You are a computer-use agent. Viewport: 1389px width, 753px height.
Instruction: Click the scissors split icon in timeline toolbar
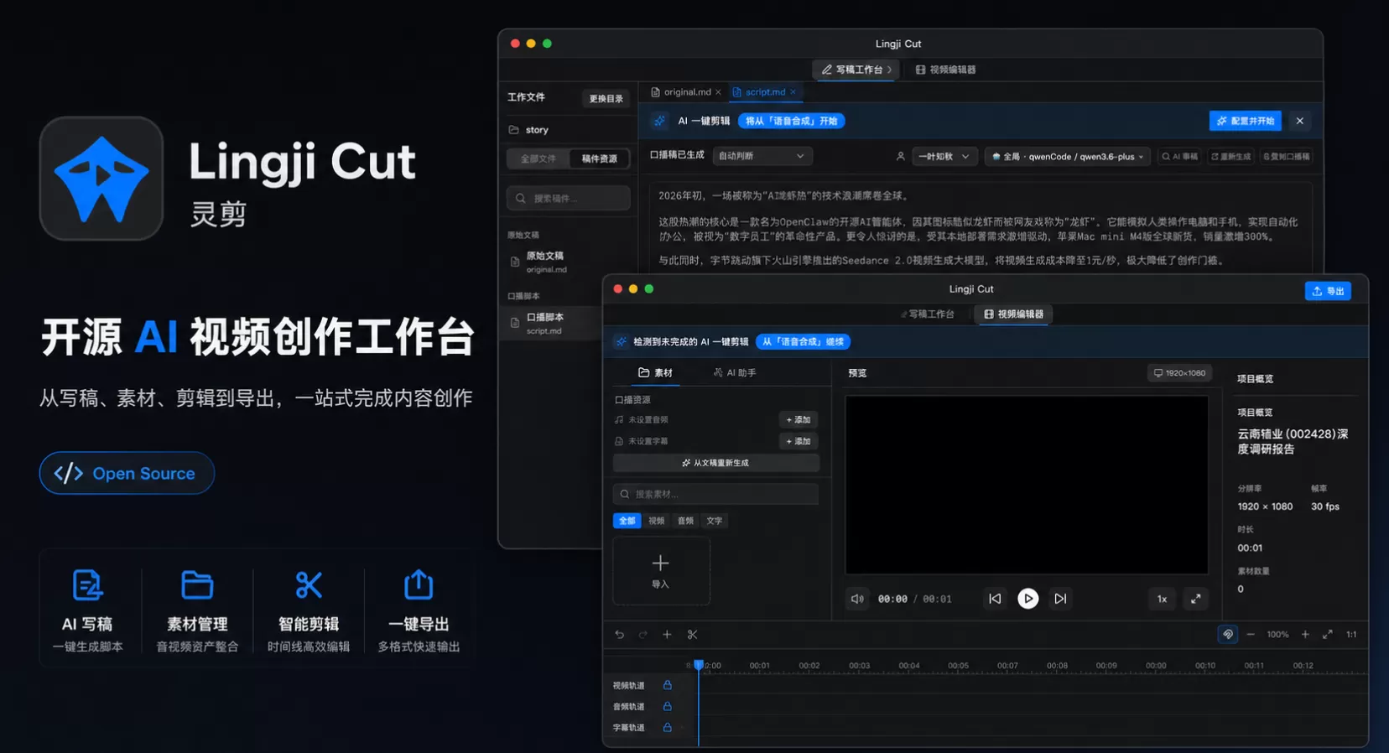tap(692, 635)
